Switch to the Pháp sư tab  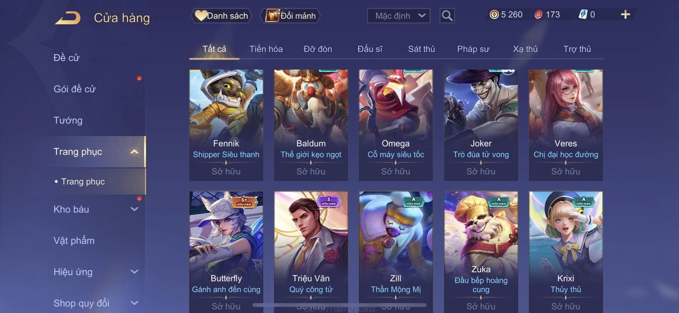point(473,49)
